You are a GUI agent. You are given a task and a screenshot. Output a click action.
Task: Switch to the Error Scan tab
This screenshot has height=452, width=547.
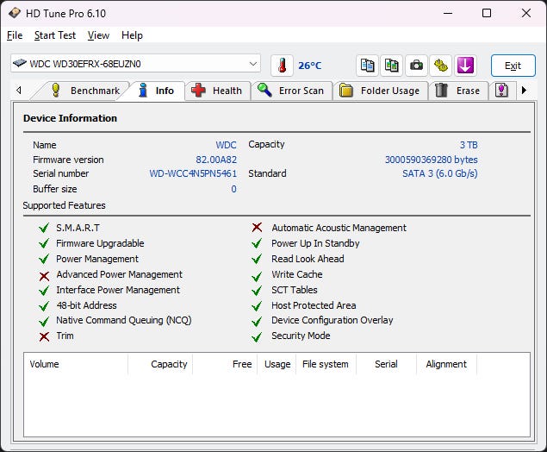coord(292,91)
